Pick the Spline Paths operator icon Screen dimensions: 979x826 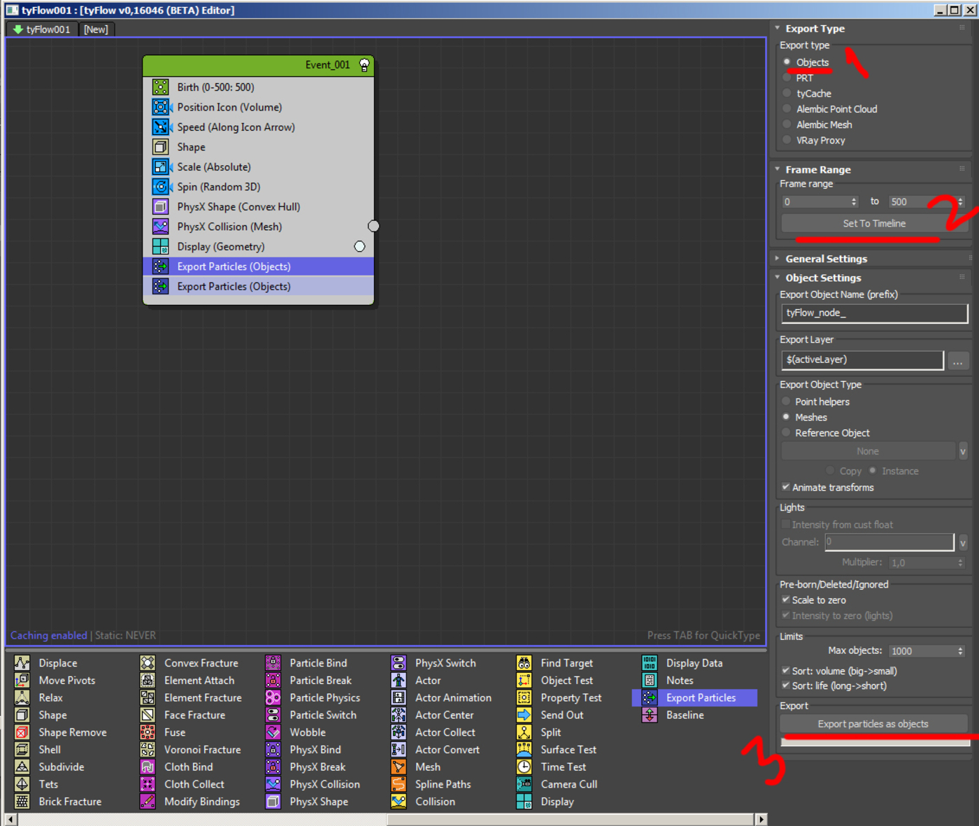[x=399, y=785]
